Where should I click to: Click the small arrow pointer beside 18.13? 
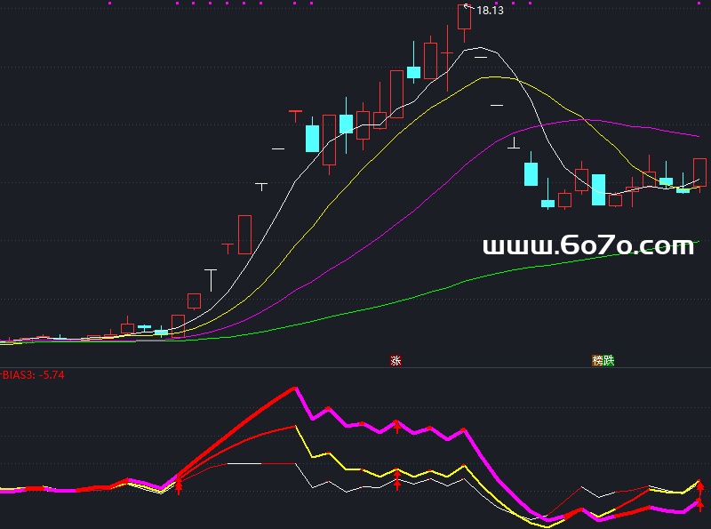468,6
